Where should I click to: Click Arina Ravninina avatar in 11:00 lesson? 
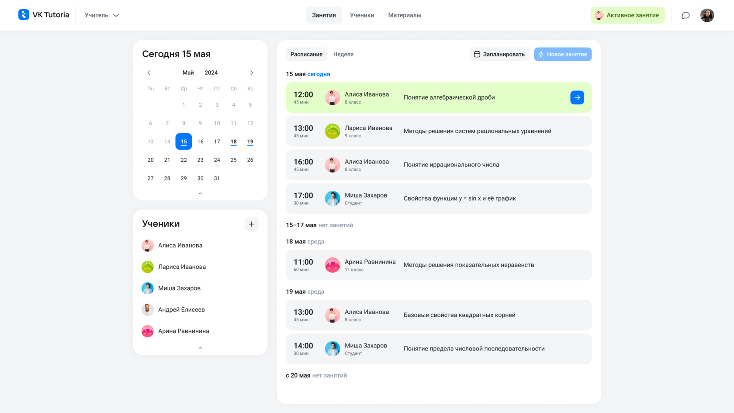pos(332,265)
